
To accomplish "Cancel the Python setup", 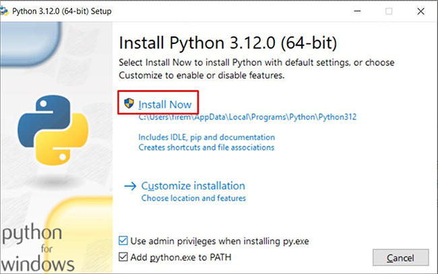I will pyautogui.click(x=400, y=258).
